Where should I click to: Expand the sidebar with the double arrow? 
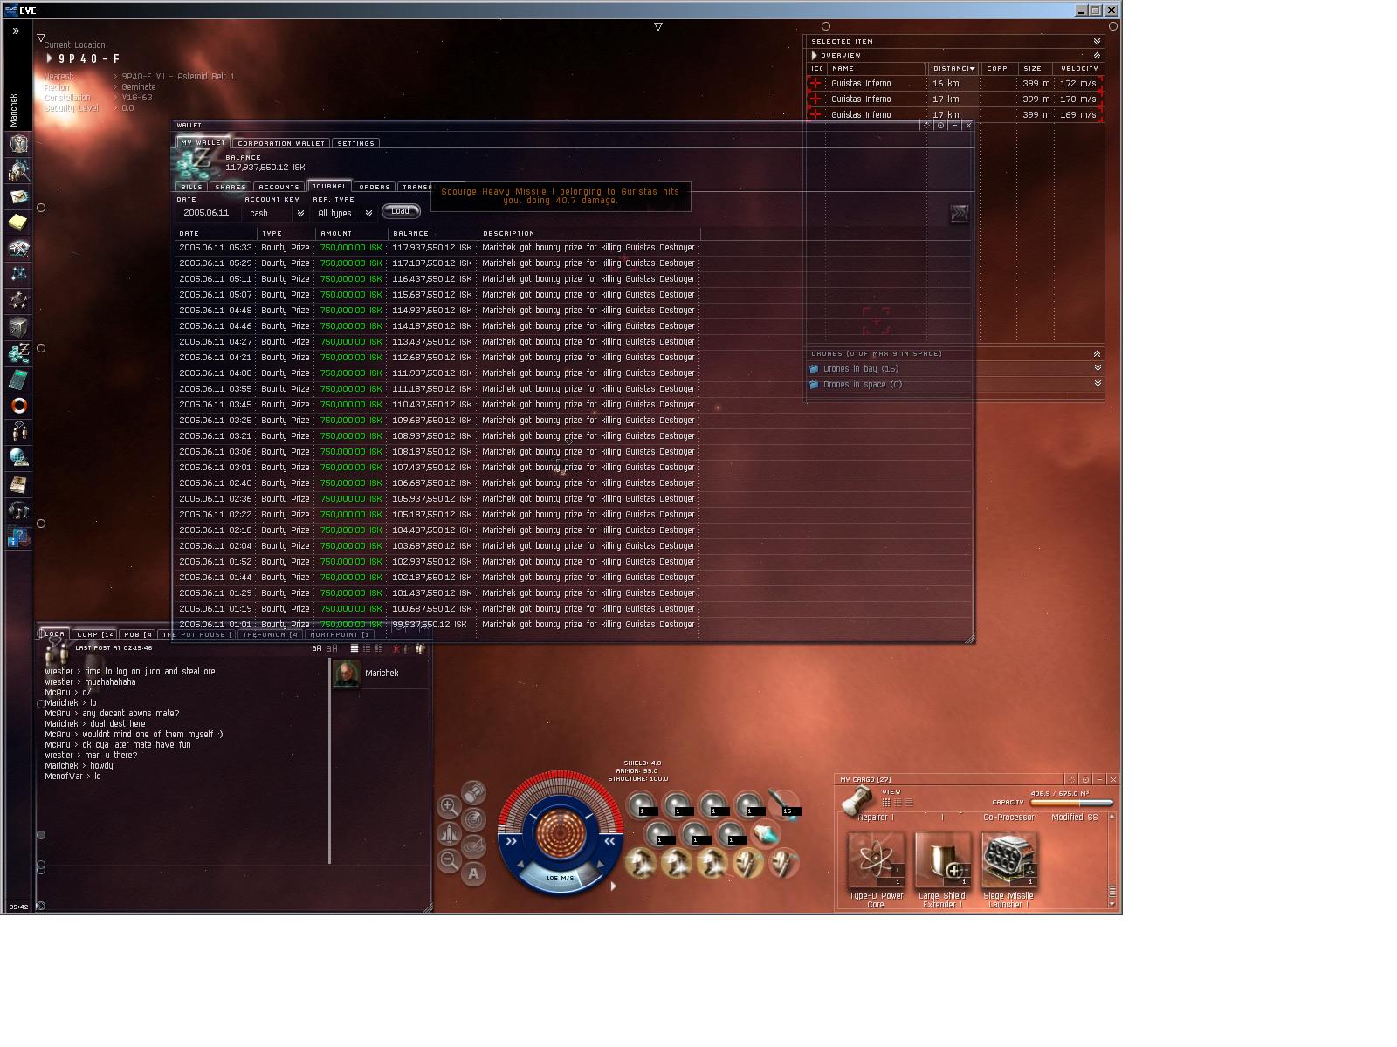point(16,31)
